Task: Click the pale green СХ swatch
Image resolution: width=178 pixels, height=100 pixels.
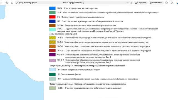Action: point(52,79)
